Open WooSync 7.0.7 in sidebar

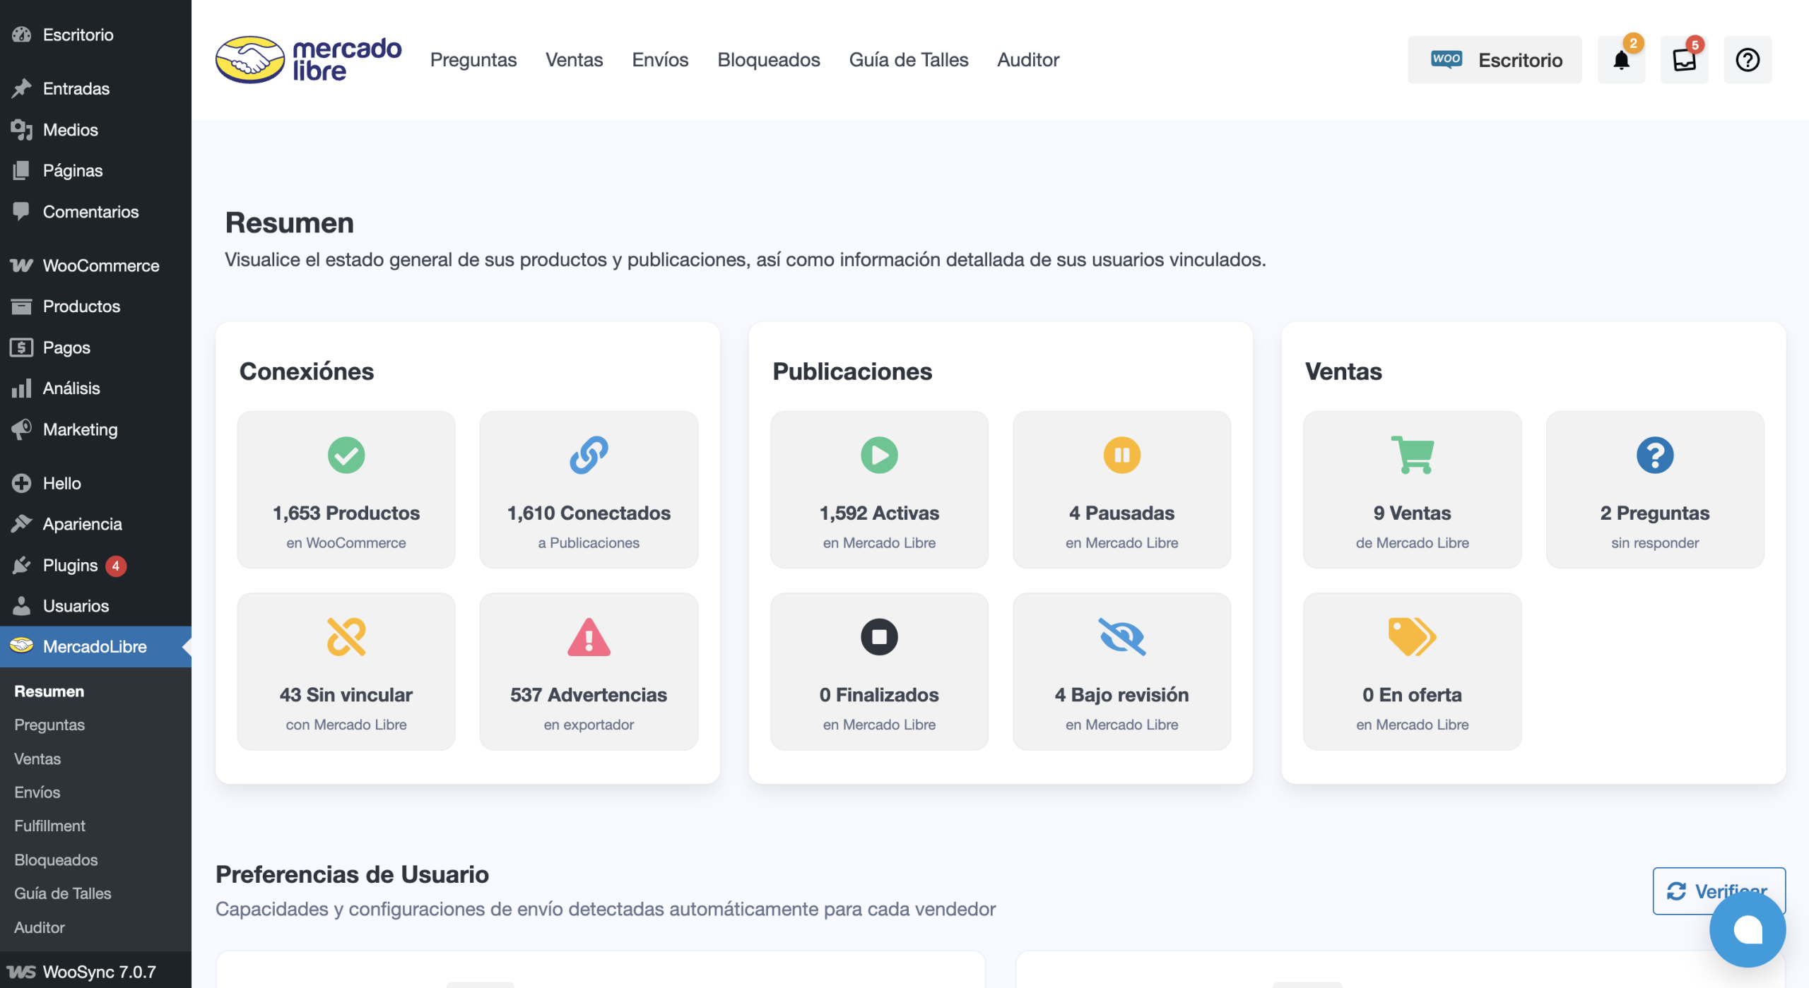point(95,972)
